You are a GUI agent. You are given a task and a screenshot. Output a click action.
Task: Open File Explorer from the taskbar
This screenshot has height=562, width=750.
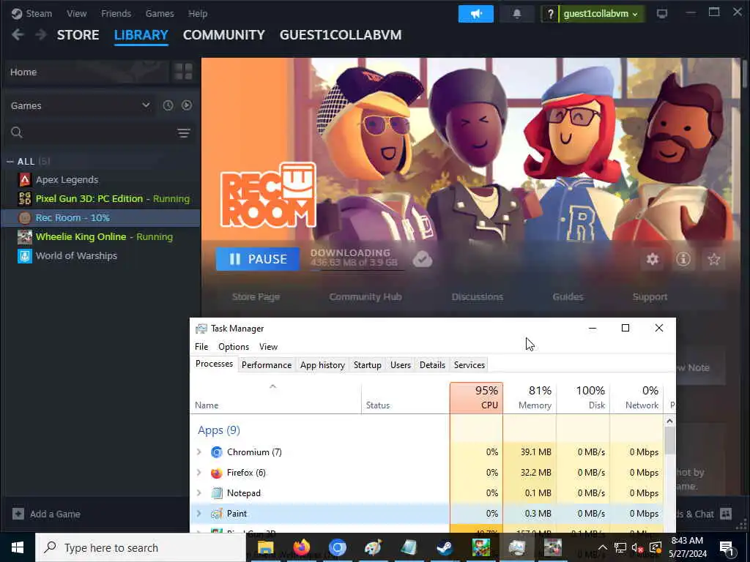[x=265, y=547]
